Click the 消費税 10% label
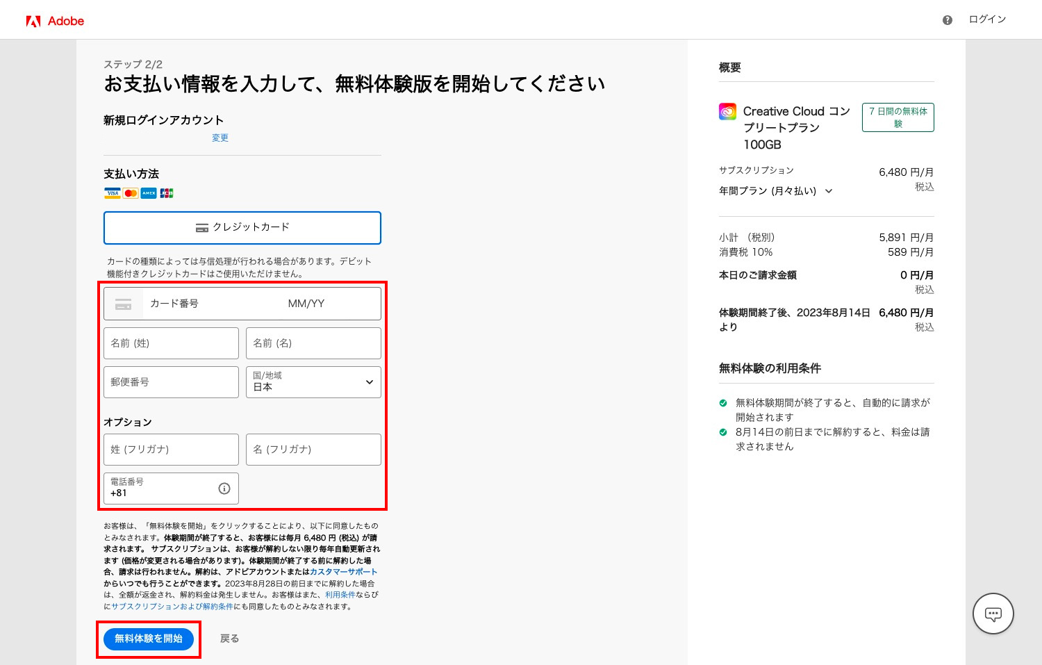Viewport: 1042px width, 665px height. 745,252
